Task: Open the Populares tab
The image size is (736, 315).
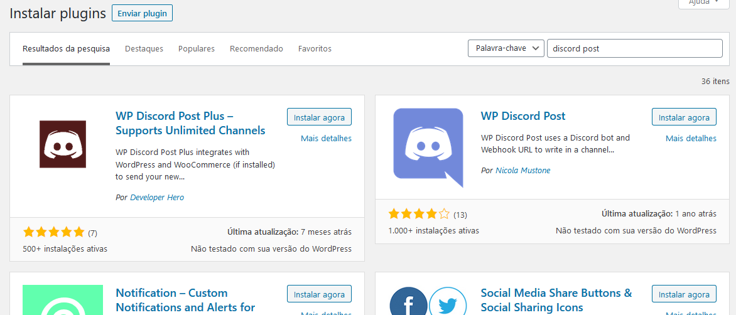Action: pyautogui.click(x=196, y=49)
